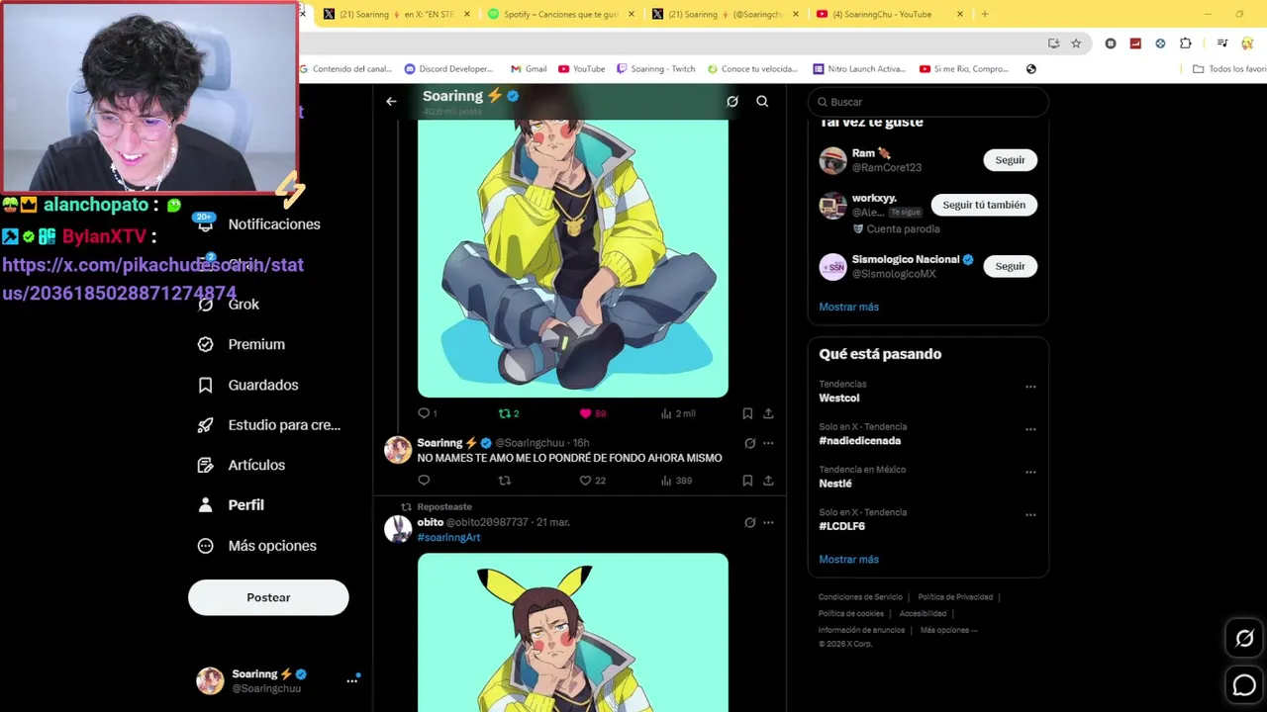
Task: Open Westcol trend
Action: click(x=839, y=398)
